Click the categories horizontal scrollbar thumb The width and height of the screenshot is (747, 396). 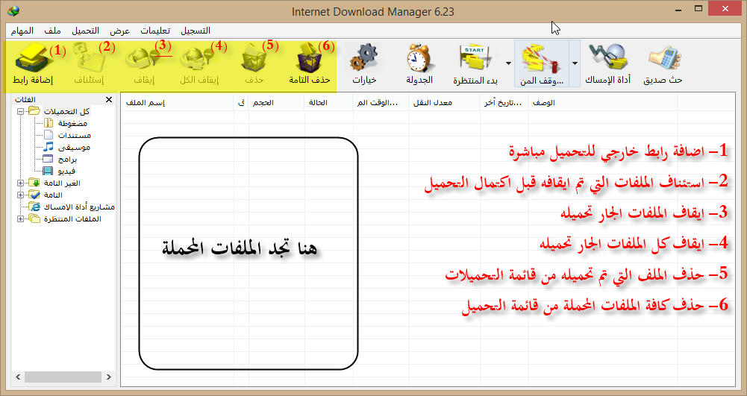coord(63,377)
